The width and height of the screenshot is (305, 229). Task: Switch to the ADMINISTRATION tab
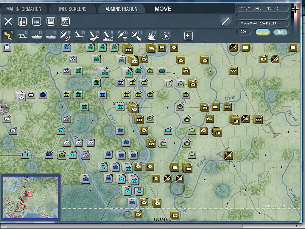pyautogui.click(x=122, y=9)
